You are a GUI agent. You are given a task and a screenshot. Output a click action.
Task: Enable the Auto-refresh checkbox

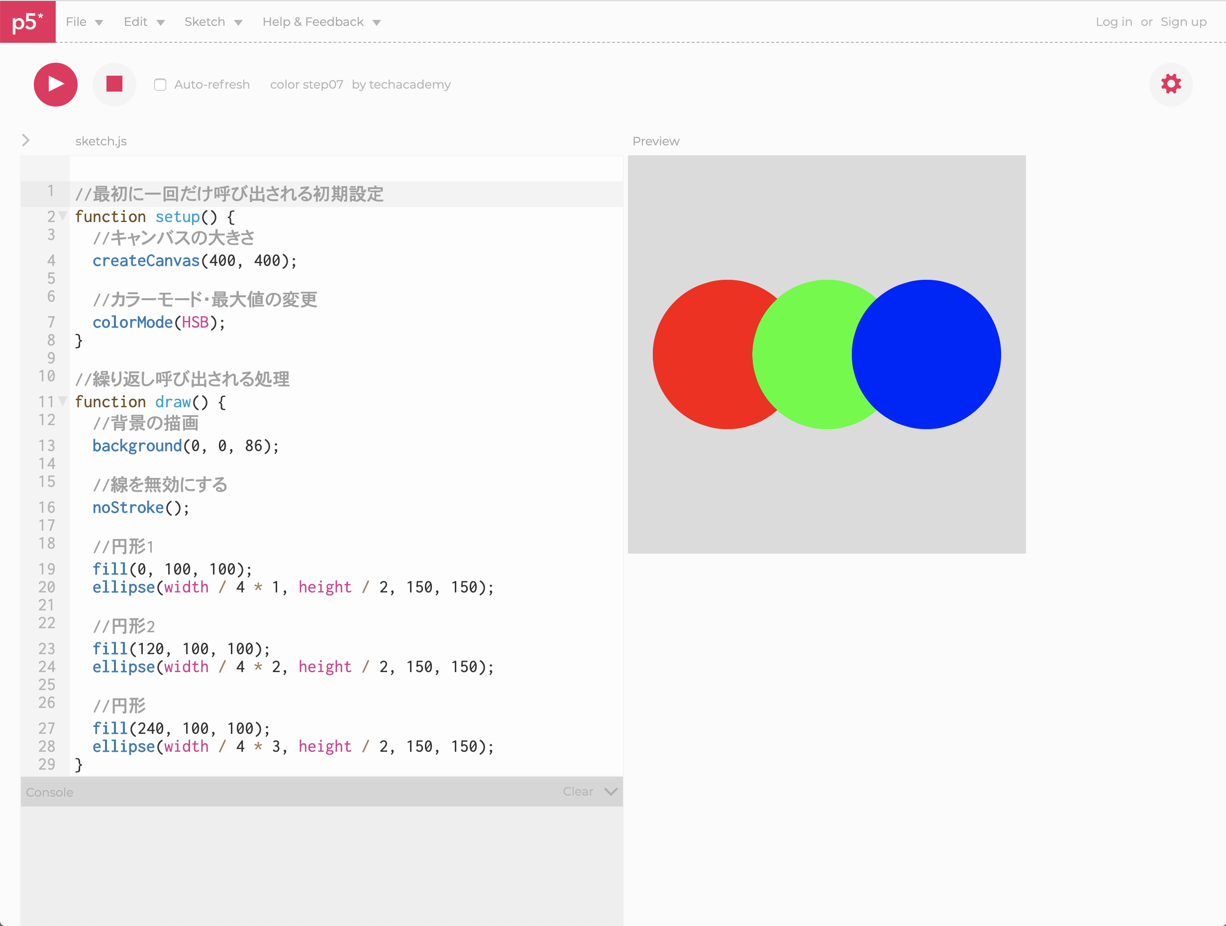(160, 85)
